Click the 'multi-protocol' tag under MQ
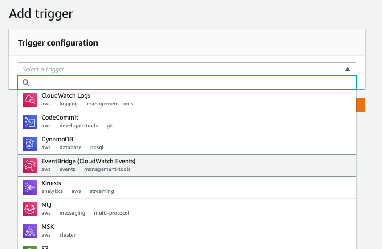This screenshot has height=249, width=382. pyautogui.click(x=112, y=213)
